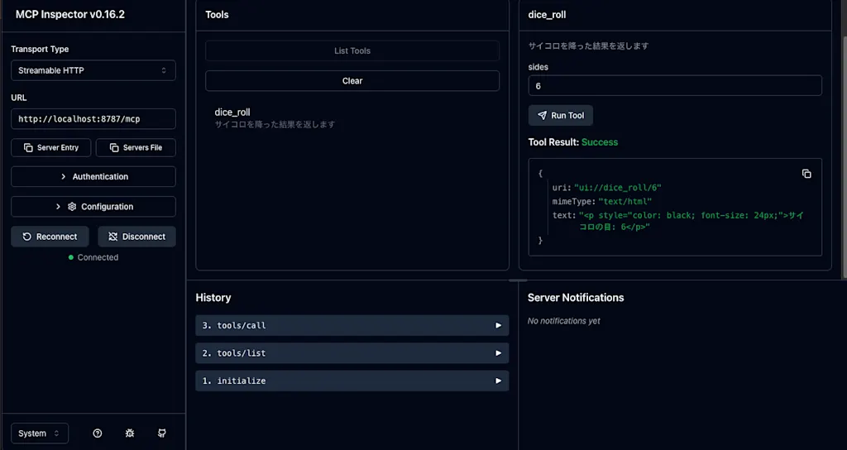Image resolution: width=847 pixels, height=450 pixels.
Task: Copy tool result JSON to clipboard
Action: (806, 174)
